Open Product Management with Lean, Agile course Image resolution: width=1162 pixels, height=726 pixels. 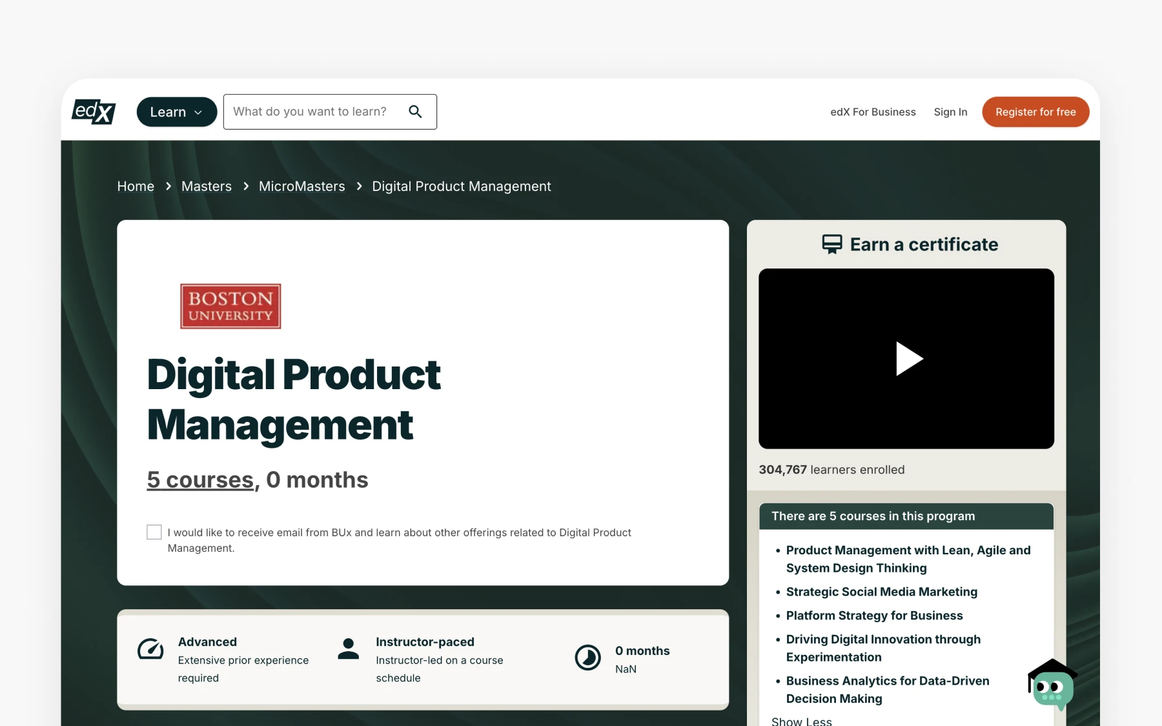pos(908,559)
